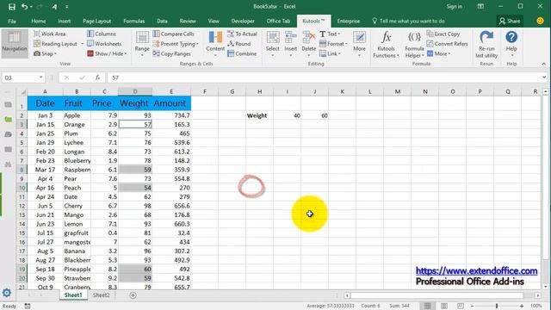Select the Sheet1 tab
The width and height of the screenshot is (551, 310).
coord(73,295)
